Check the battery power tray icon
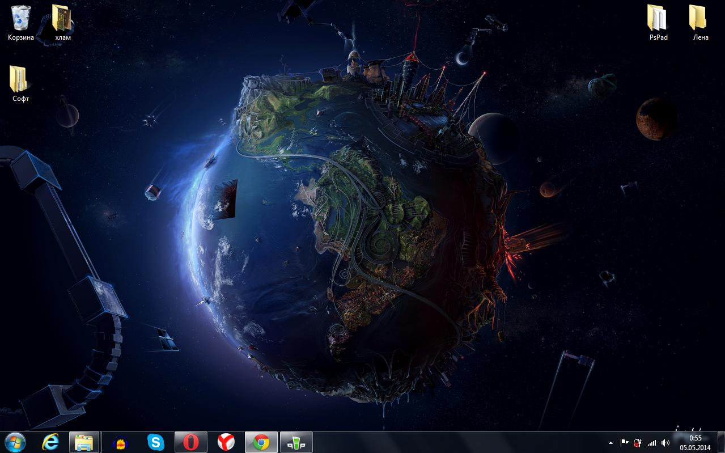725x453 pixels. pyautogui.click(x=638, y=443)
